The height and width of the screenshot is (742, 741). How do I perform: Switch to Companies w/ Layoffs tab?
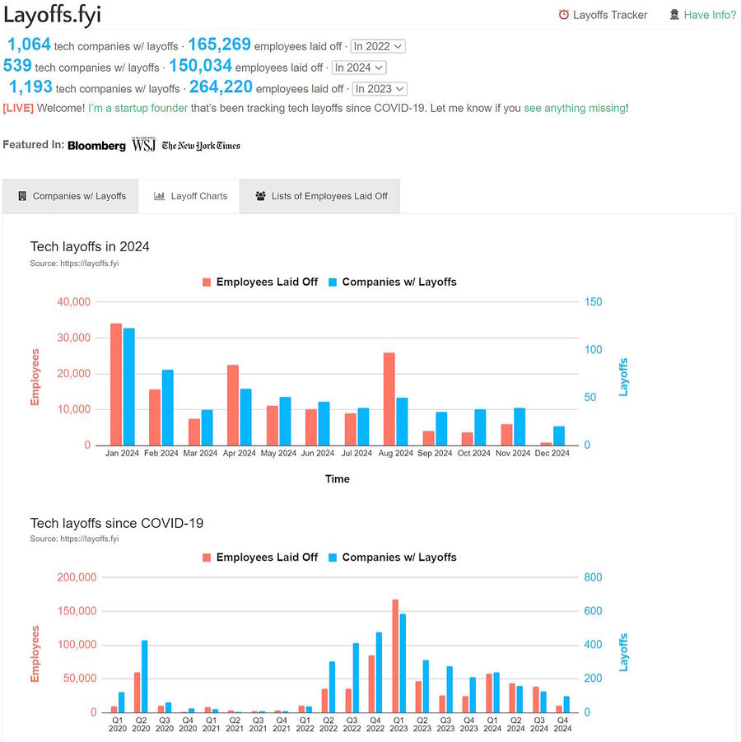(x=71, y=196)
